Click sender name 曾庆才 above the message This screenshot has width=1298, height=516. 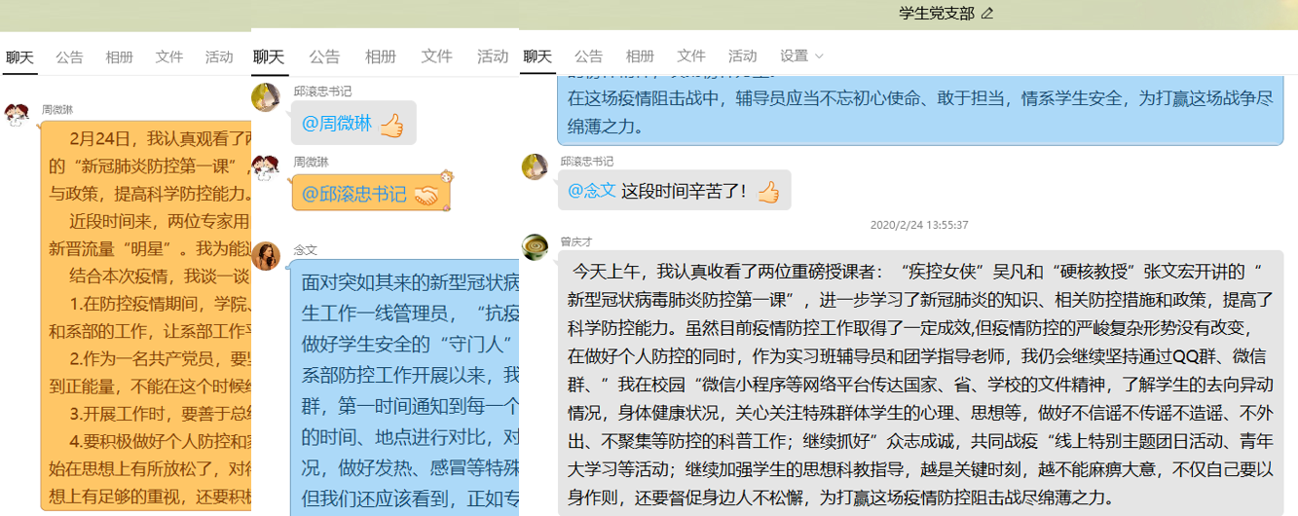point(575,241)
